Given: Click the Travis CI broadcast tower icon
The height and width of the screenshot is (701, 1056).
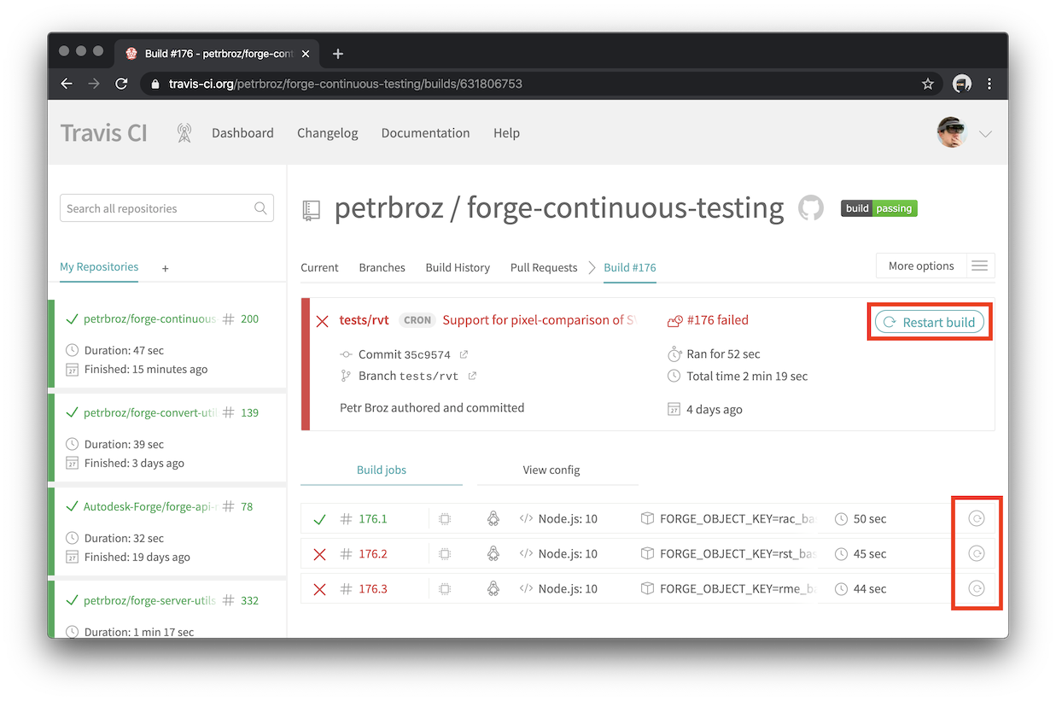Looking at the screenshot, I should (x=184, y=133).
